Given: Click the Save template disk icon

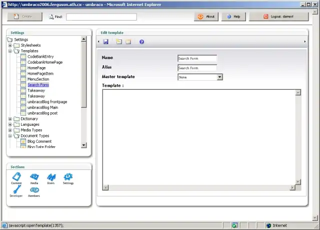Looking at the screenshot, I should point(106,42).
